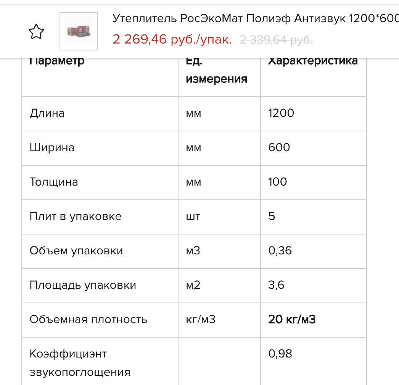Open the insulation product thumbnail image
Screen dimensions: 399x385
click(x=79, y=31)
